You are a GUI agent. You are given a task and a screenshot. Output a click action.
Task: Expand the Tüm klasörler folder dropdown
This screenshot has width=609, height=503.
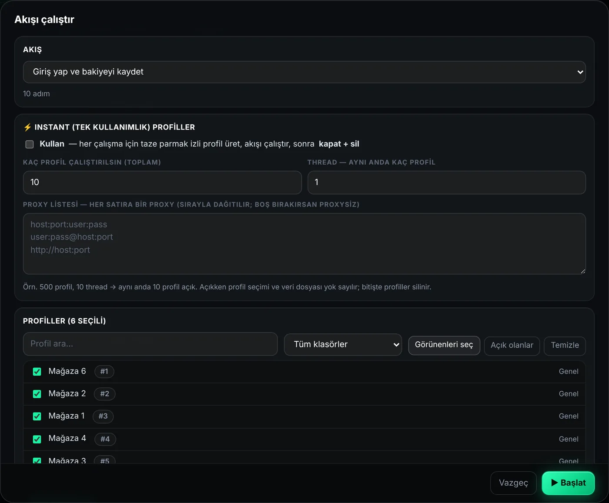[343, 345]
